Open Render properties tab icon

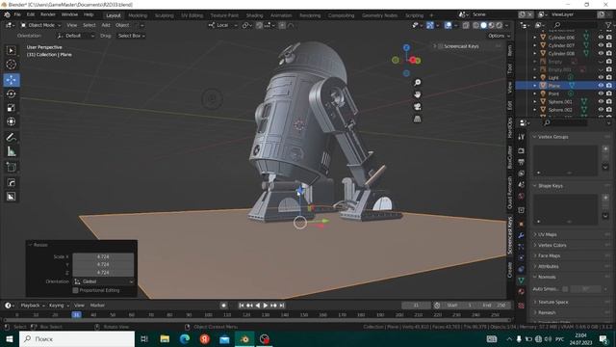pos(522,150)
